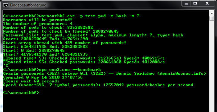Click the dennis@conus.info email text
The image size is (217, 112).
coord(182,73)
